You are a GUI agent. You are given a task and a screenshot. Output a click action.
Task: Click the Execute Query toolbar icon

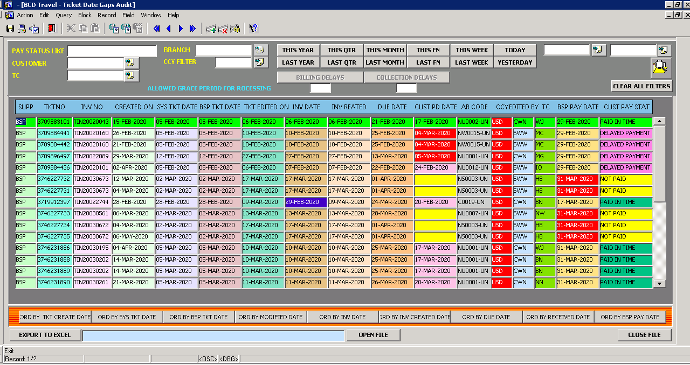point(126,29)
